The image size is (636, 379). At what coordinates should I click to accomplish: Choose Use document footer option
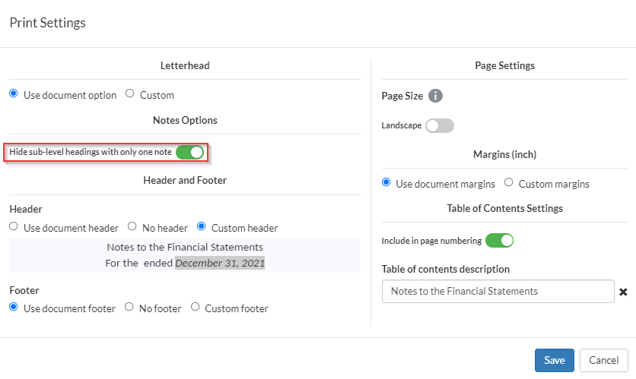13,308
